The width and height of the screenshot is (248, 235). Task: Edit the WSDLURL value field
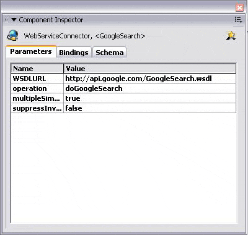click(x=149, y=79)
